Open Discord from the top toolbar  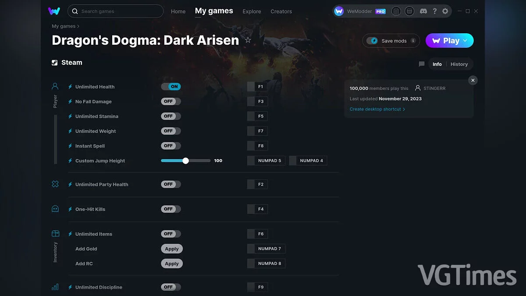click(x=423, y=11)
